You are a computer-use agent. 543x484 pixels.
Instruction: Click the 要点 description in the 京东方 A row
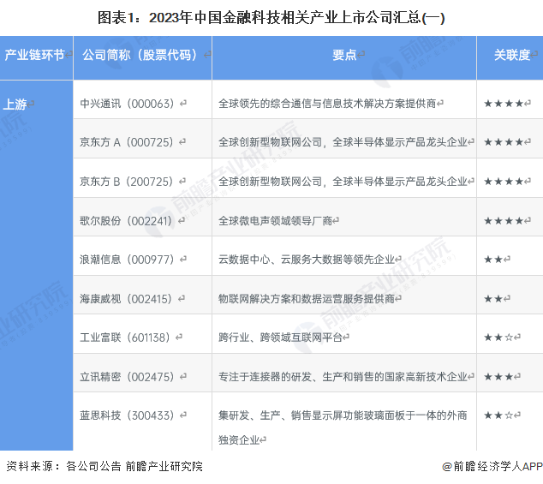pos(343,142)
